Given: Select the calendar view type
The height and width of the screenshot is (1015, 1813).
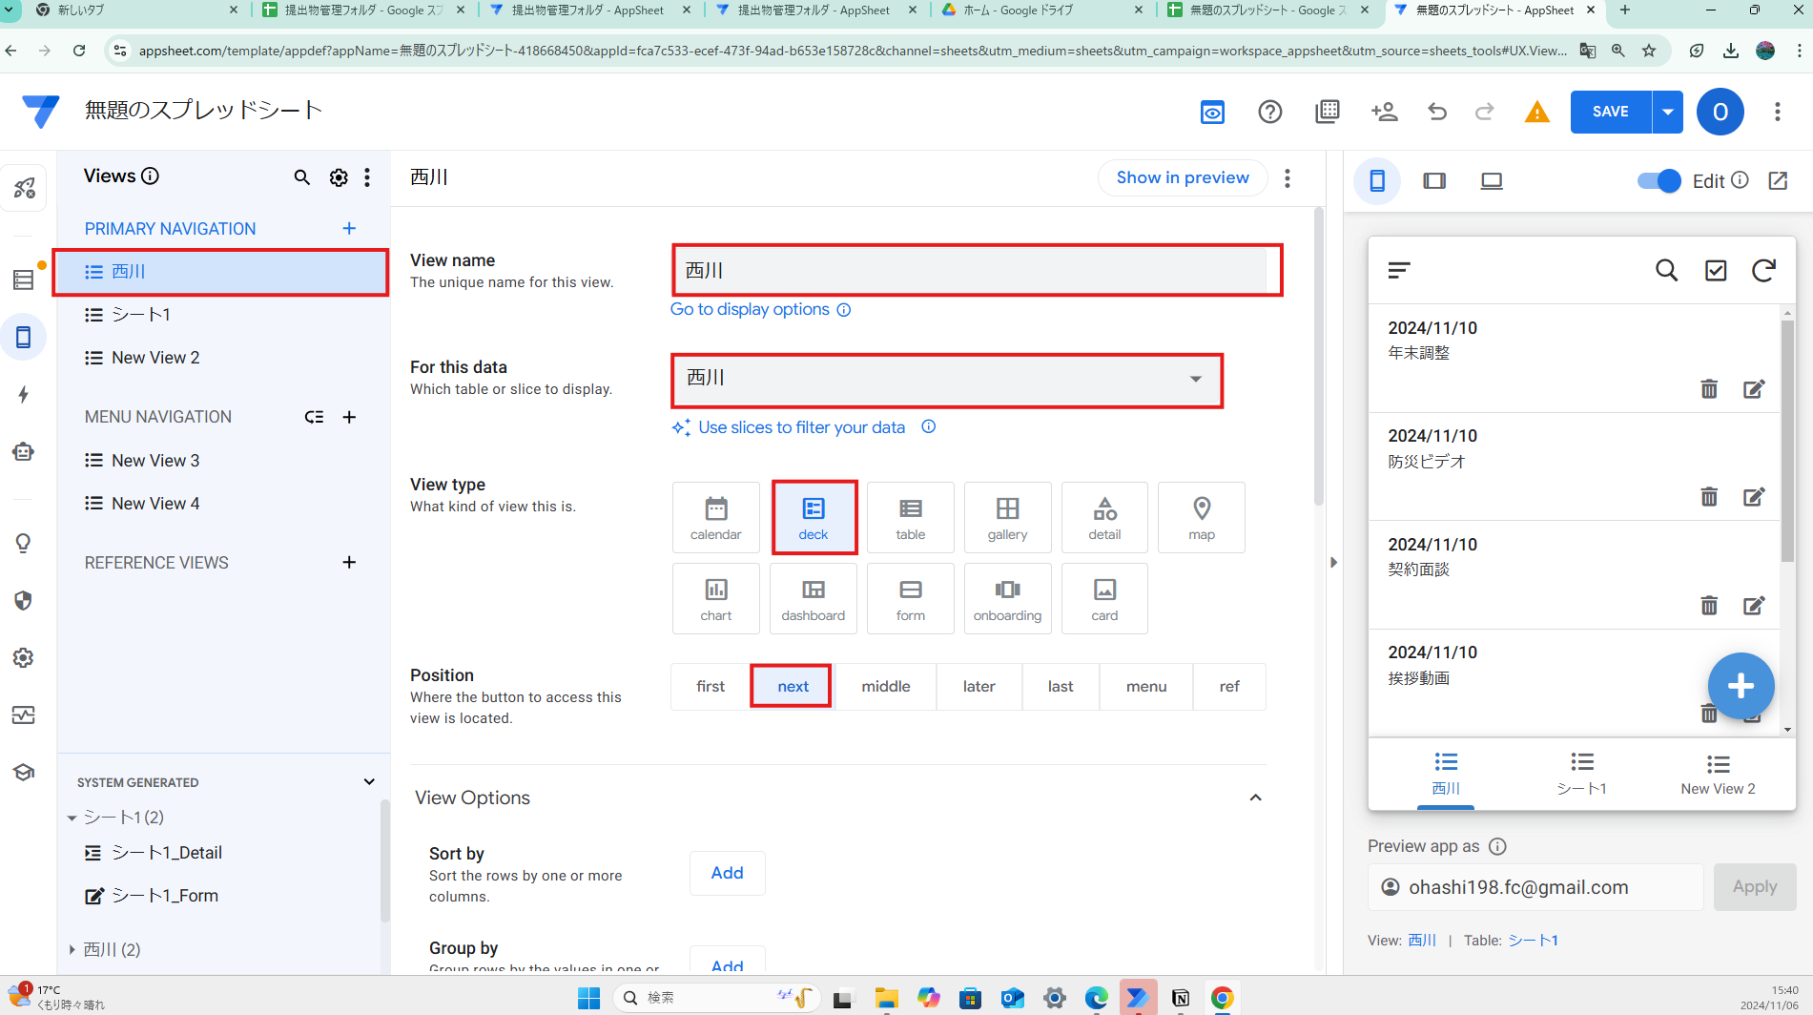Looking at the screenshot, I should (716, 517).
